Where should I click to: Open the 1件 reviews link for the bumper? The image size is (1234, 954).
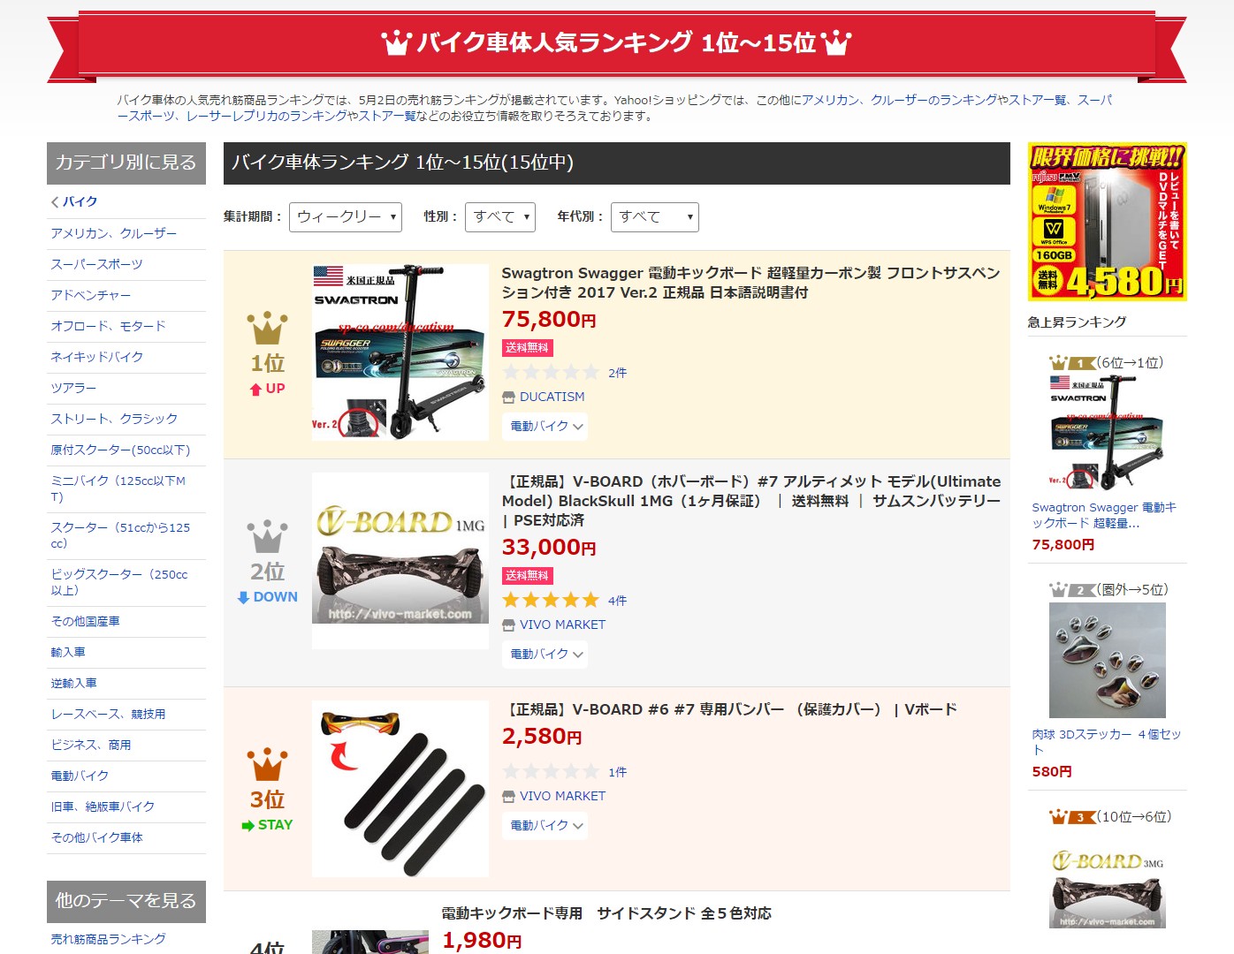[x=617, y=773]
